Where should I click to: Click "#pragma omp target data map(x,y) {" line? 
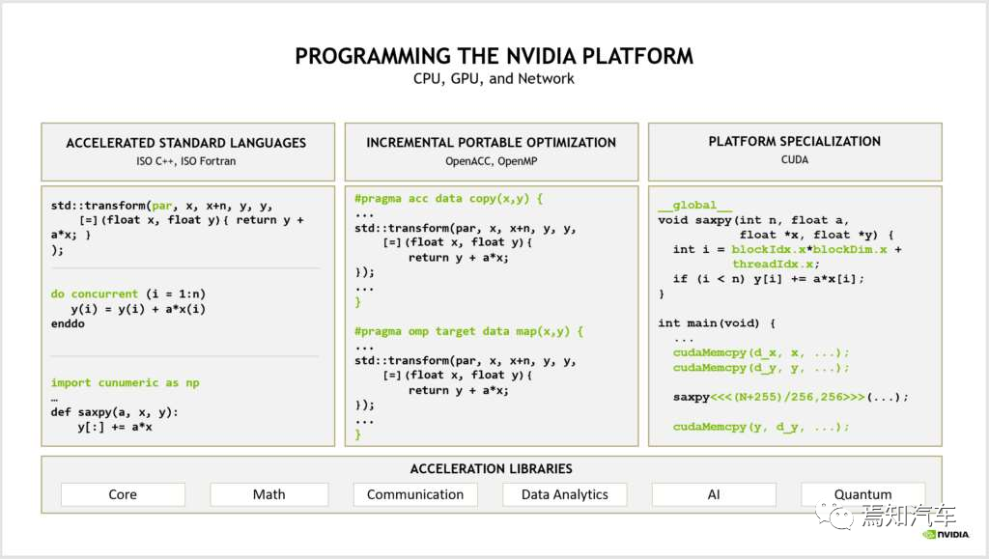(468, 331)
